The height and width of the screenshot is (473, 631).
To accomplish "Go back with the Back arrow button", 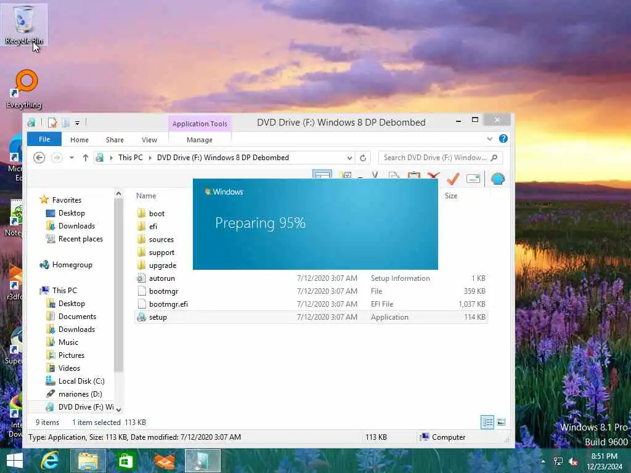I will pos(39,158).
